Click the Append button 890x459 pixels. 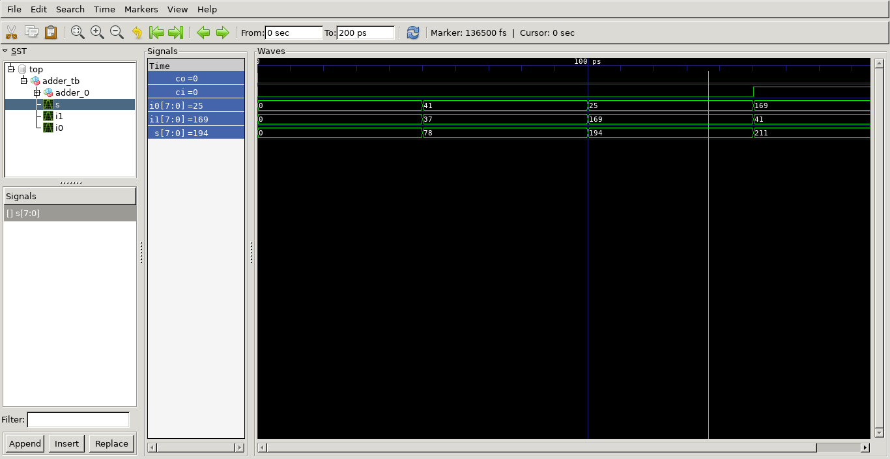tap(25, 443)
